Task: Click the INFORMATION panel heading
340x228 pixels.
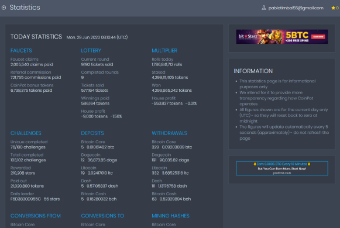Action: pyautogui.click(x=253, y=71)
